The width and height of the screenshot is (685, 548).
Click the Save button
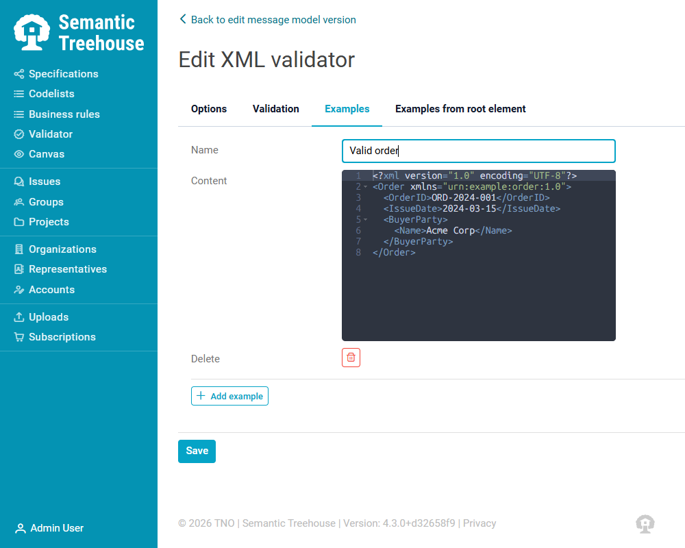(x=197, y=451)
